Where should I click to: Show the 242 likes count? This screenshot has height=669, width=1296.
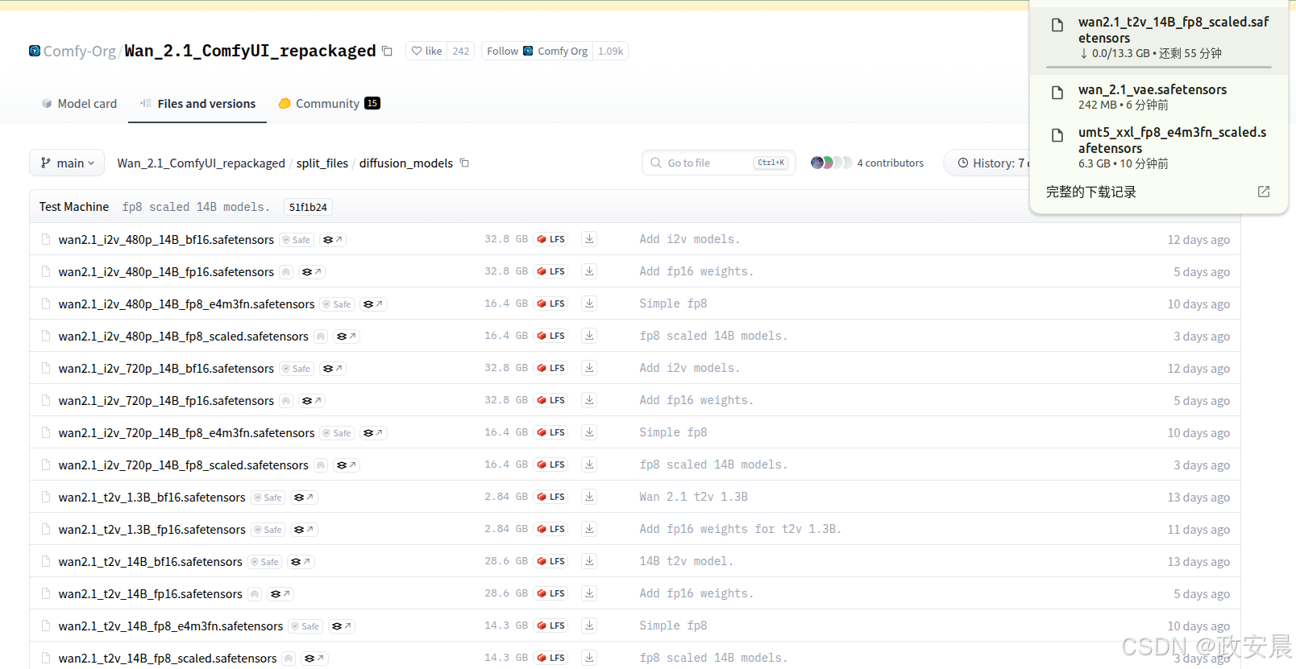pyautogui.click(x=461, y=51)
